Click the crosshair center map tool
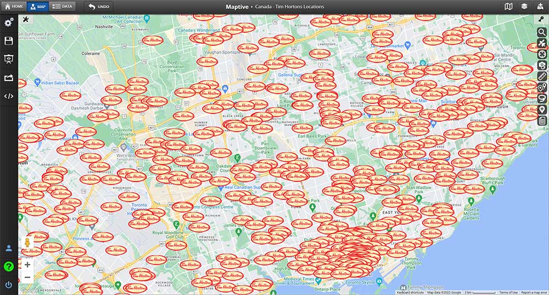Viewport: 549px width, 295px height. point(542,55)
